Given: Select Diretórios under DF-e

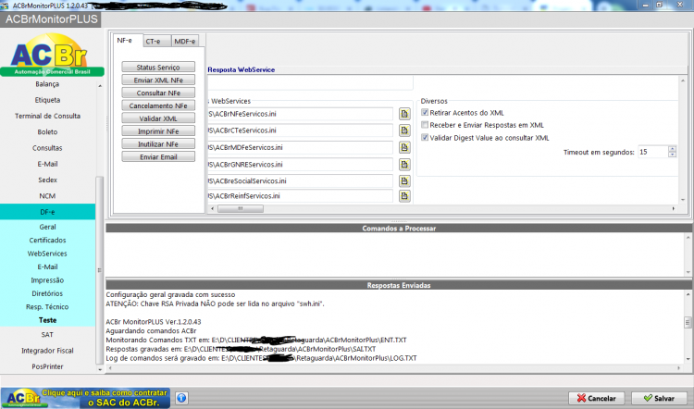Looking at the screenshot, I should click(x=47, y=293).
